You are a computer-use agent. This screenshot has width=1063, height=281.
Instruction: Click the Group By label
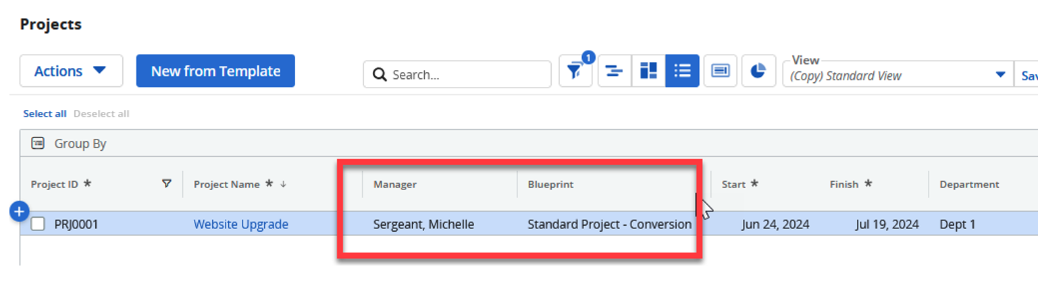click(x=80, y=144)
